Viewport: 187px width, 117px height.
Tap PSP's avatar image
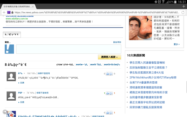pos(11,96)
